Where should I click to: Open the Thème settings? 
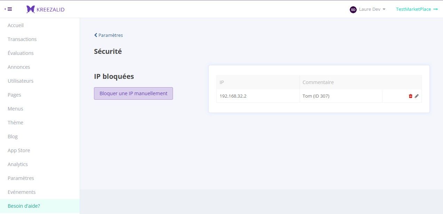point(15,123)
